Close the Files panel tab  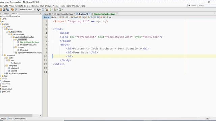pyautogui.click(x=17, y=14)
